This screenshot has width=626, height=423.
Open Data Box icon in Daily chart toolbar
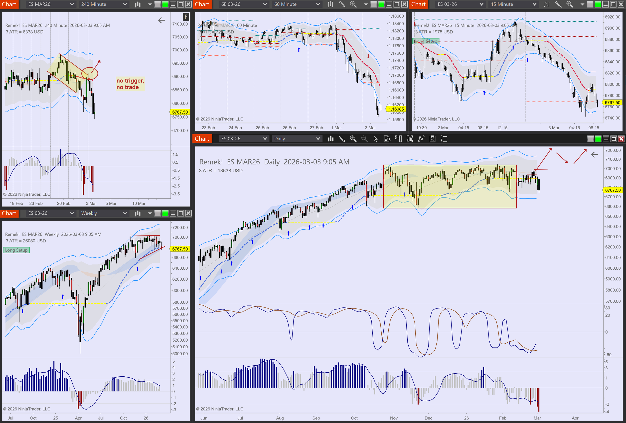click(x=387, y=139)
